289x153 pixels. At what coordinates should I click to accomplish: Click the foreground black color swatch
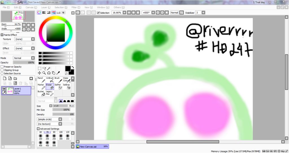pyautogui.click(x=68, y=69)
